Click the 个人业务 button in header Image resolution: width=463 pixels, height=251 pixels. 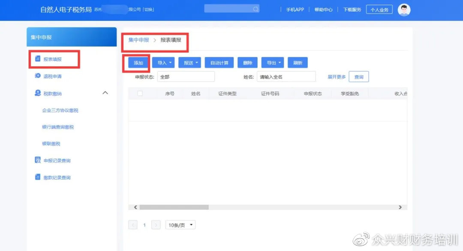379,10
